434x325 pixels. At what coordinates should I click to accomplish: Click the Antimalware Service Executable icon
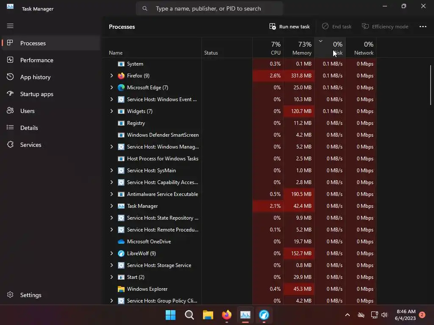(x=121, y=194)
